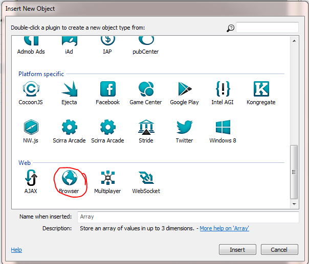Select the Admob Ads plugin

(x=31, y=45)
